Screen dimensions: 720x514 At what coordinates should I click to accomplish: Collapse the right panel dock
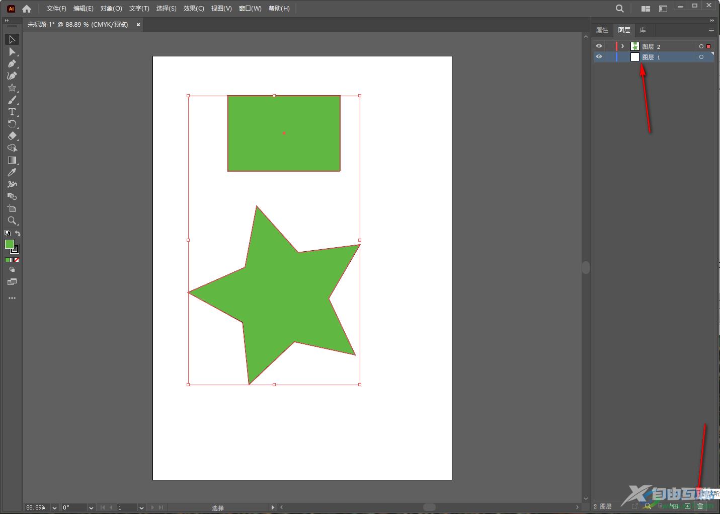pyautogui.click(x=712, y=21)
